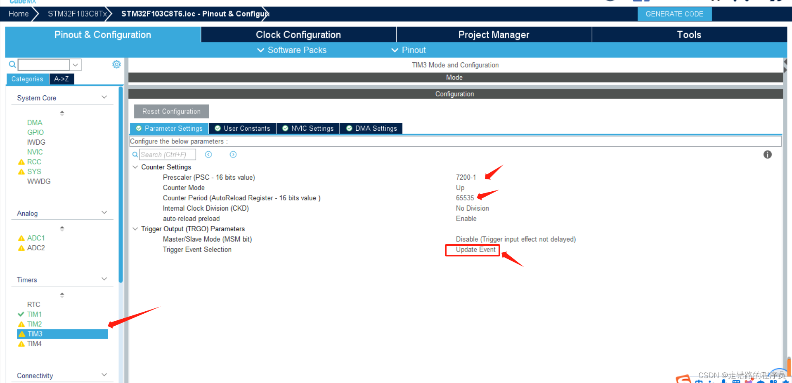Viewport: 792px width, 383px height.
Task: Open the Software Packs dropdown
Action: (x=292, y=50)
